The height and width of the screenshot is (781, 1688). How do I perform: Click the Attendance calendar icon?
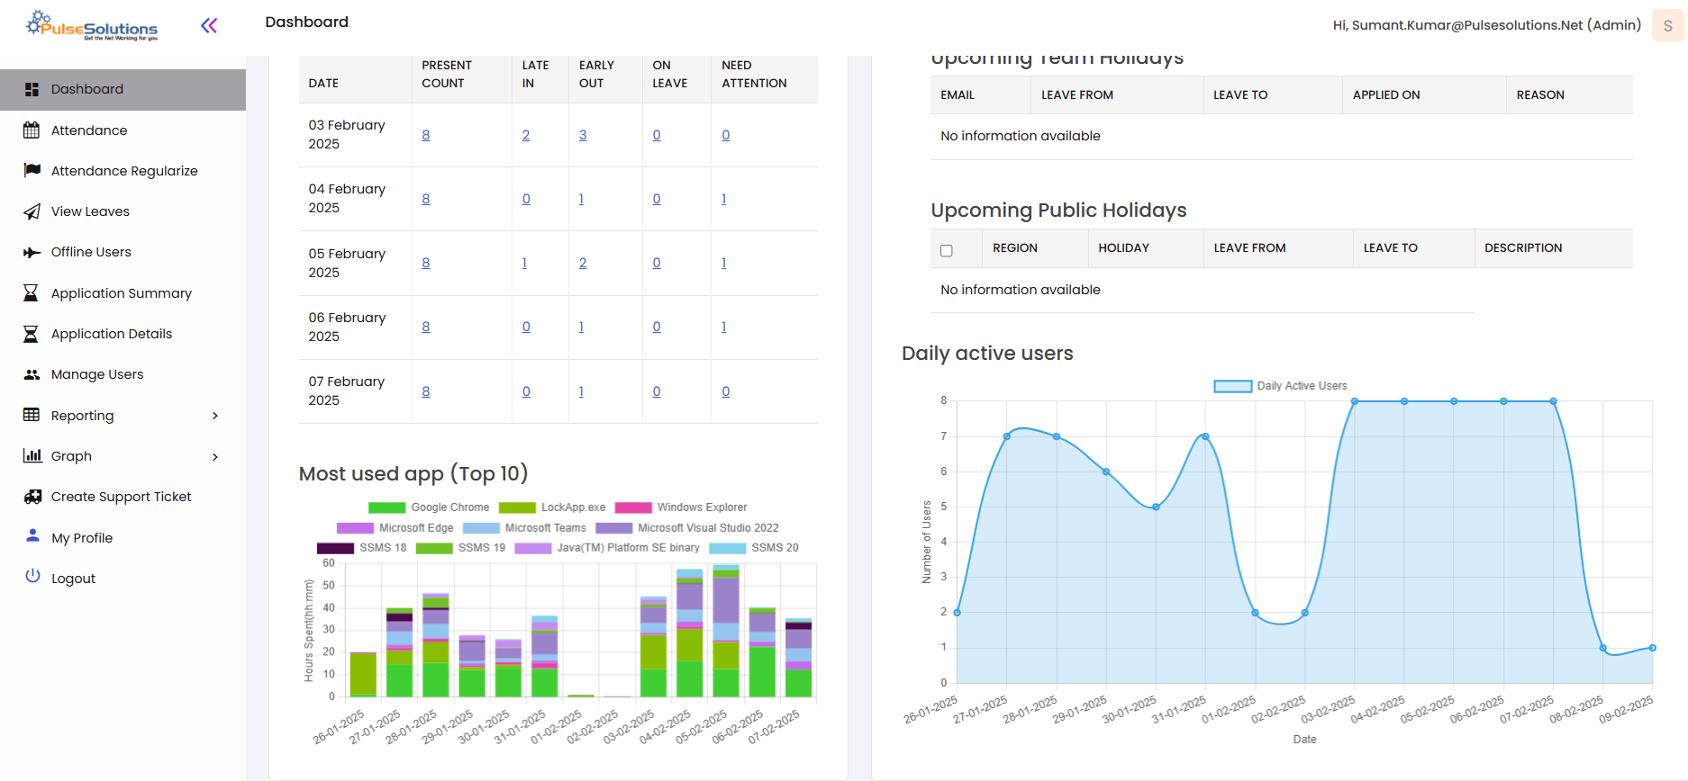tap(32, 130)
